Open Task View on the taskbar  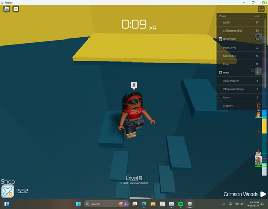pyautogui.click(x=135, y=204)
